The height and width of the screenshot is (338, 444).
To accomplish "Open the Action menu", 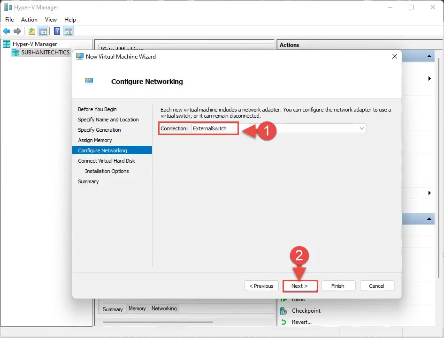I will pyautogui.click(x=29, y=20).
